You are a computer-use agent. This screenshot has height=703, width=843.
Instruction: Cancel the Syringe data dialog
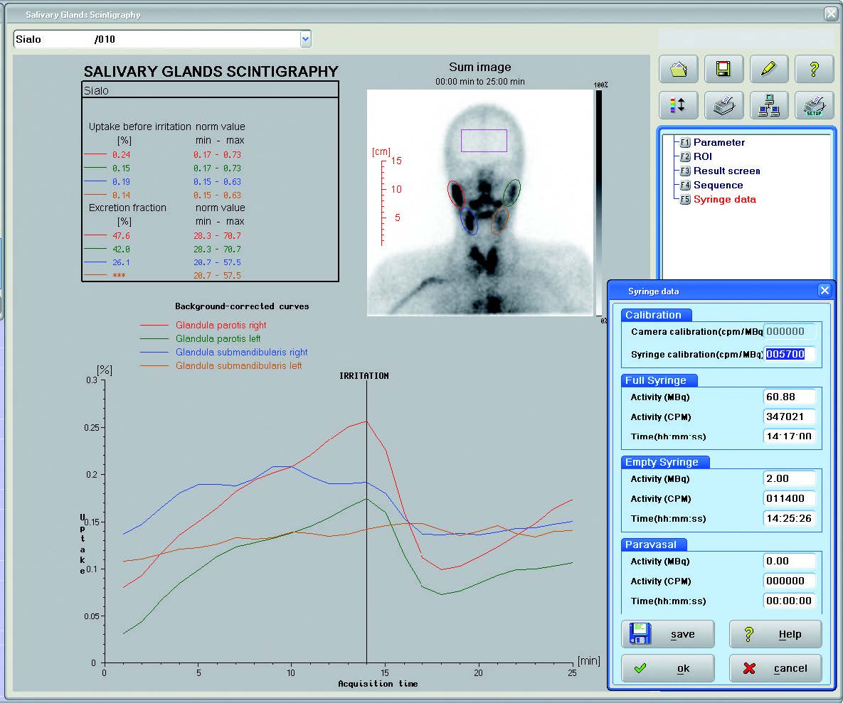(x=775, y=668)
